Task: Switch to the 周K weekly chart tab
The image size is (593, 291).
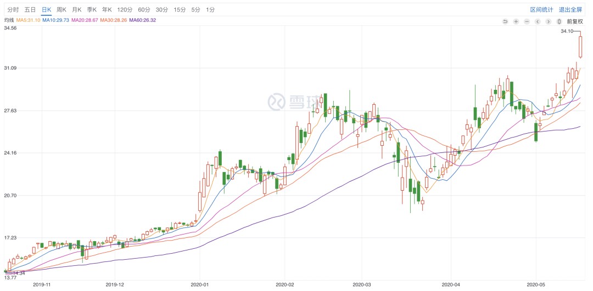Action: coord(61,10)
